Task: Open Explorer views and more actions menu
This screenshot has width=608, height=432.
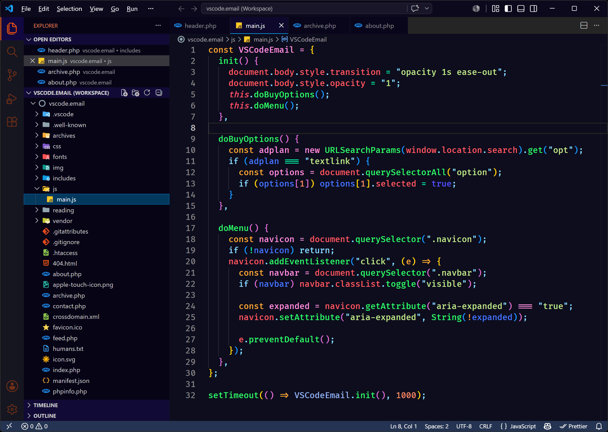Action: pyautogui.click(x=158, y=26)
